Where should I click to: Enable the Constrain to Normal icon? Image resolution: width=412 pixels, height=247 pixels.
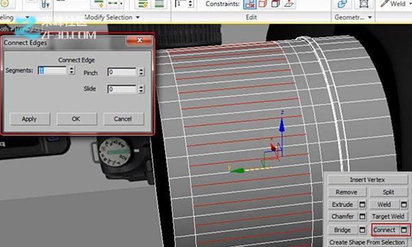(289, 4)
